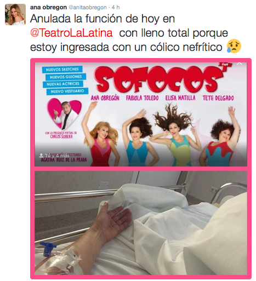Screen dimensions: 256x281
Task: Open the @anitaobregon handle
Action: click(88, 7)
